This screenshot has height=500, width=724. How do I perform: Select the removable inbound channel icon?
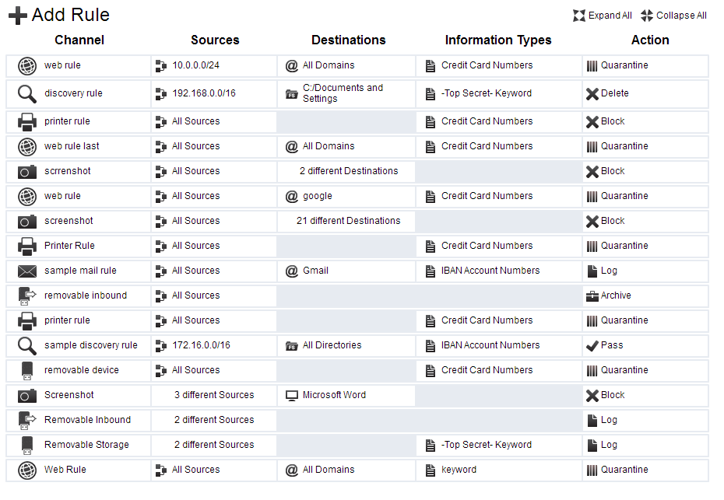[26, 296]
